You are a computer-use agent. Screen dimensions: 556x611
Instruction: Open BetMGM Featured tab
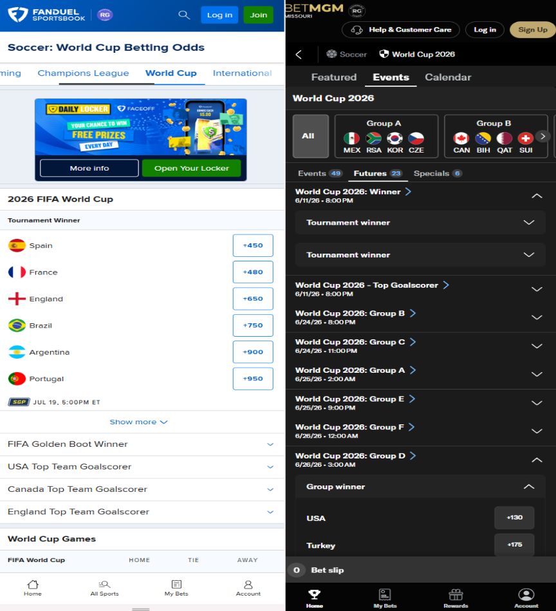[x=334, y=77]
